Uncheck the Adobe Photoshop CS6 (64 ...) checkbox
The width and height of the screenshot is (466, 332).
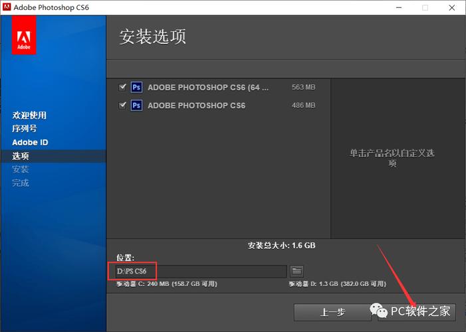(122, 87)
